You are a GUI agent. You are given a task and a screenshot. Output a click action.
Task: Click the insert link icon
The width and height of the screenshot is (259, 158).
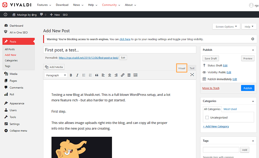pos(123,75)
